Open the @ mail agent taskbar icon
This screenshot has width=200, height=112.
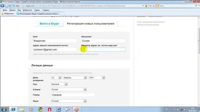tap(77, 109)
